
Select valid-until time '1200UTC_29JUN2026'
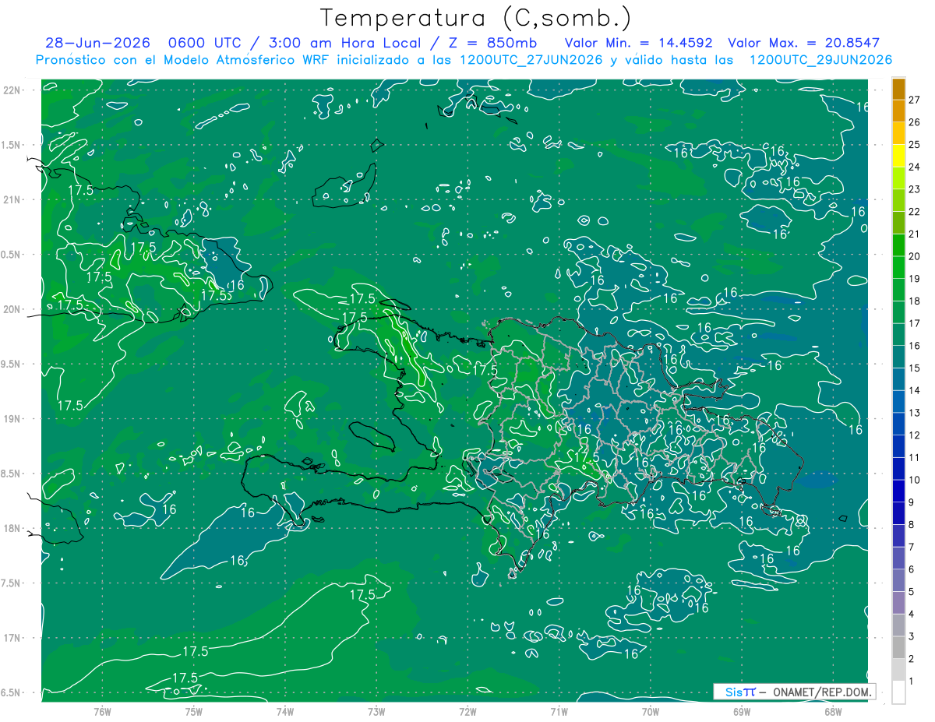[x=820, y=60]
